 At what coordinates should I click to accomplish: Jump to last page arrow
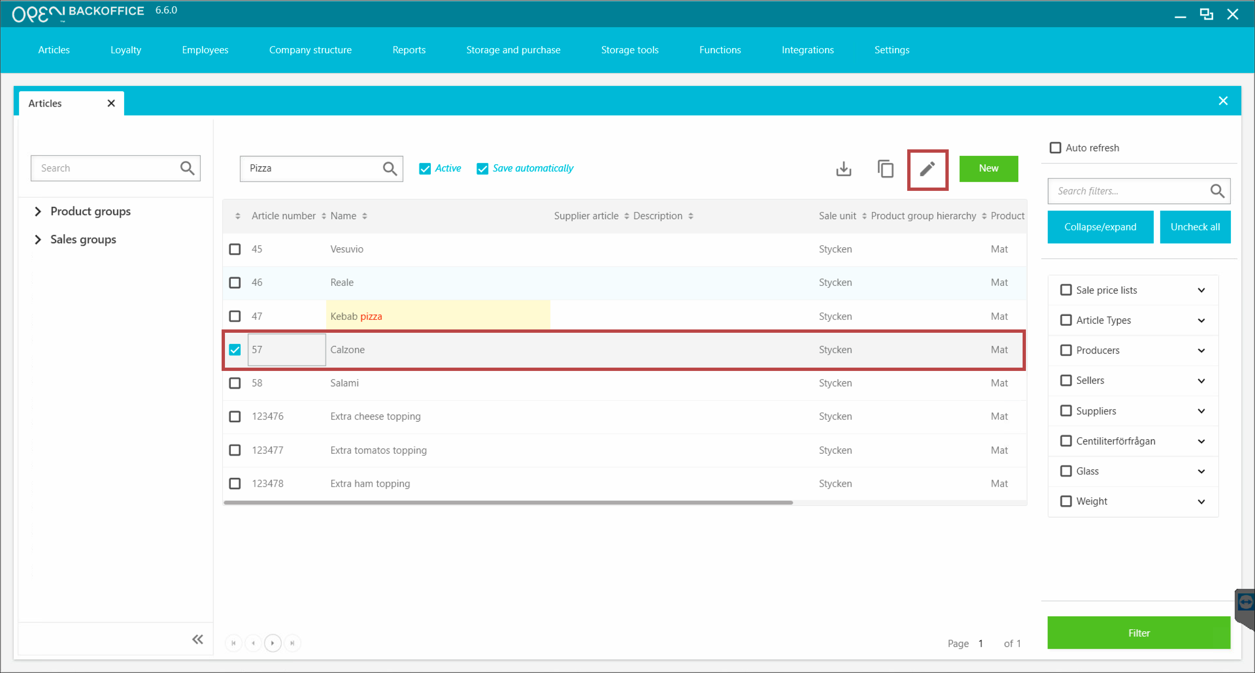point(292,643)
